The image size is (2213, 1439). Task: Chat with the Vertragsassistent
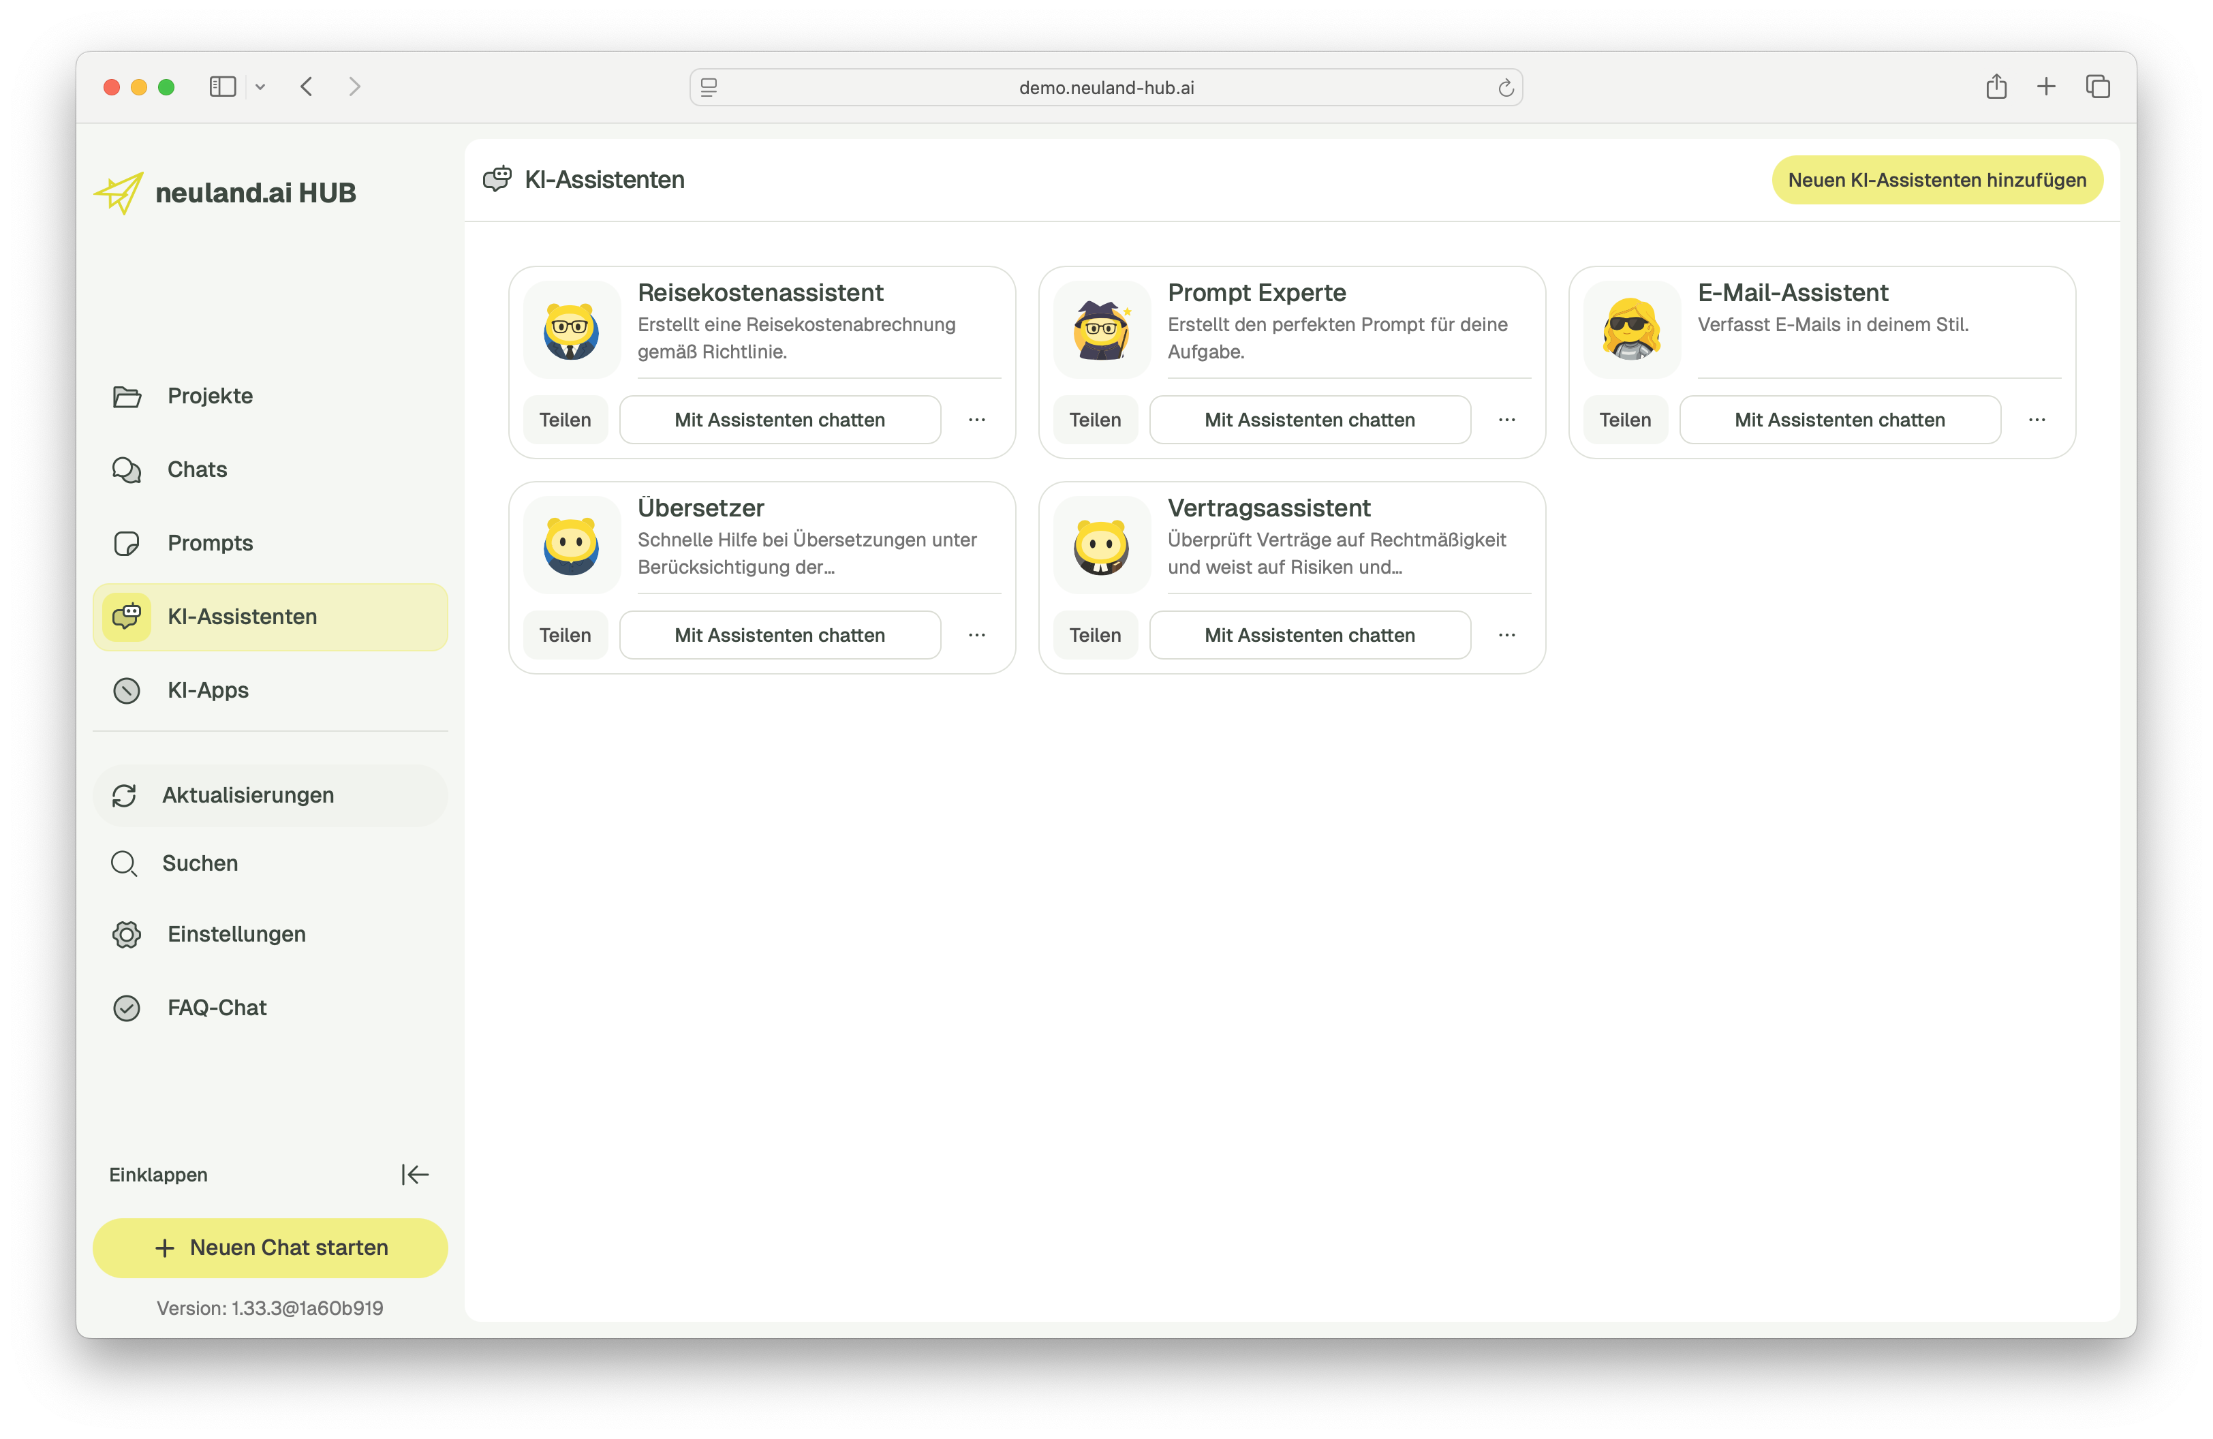[1310, 636]
